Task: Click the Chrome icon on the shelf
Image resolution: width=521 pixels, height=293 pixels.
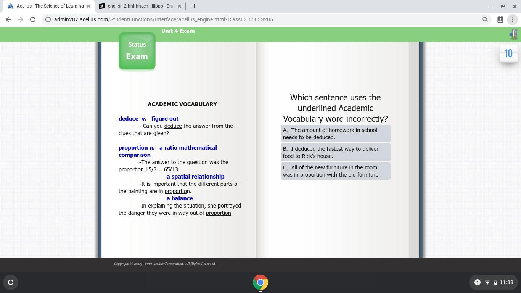Action: click(260, 282)
